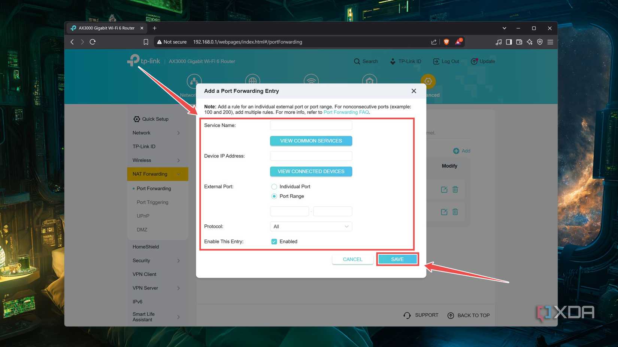Toggle the Enabled checkbox
The width and height of the screenshot is (618, 347).
pyautogui.click(x=274, y=242)
